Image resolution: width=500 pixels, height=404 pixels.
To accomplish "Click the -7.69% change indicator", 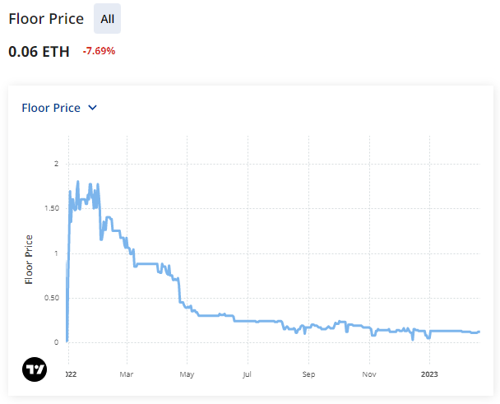I will (99, 51).
